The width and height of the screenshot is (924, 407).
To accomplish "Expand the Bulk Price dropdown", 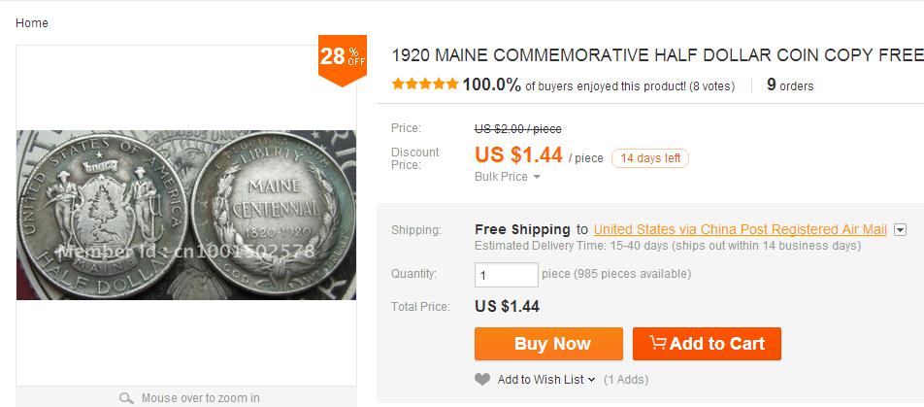I will click(x=507, y=177).
